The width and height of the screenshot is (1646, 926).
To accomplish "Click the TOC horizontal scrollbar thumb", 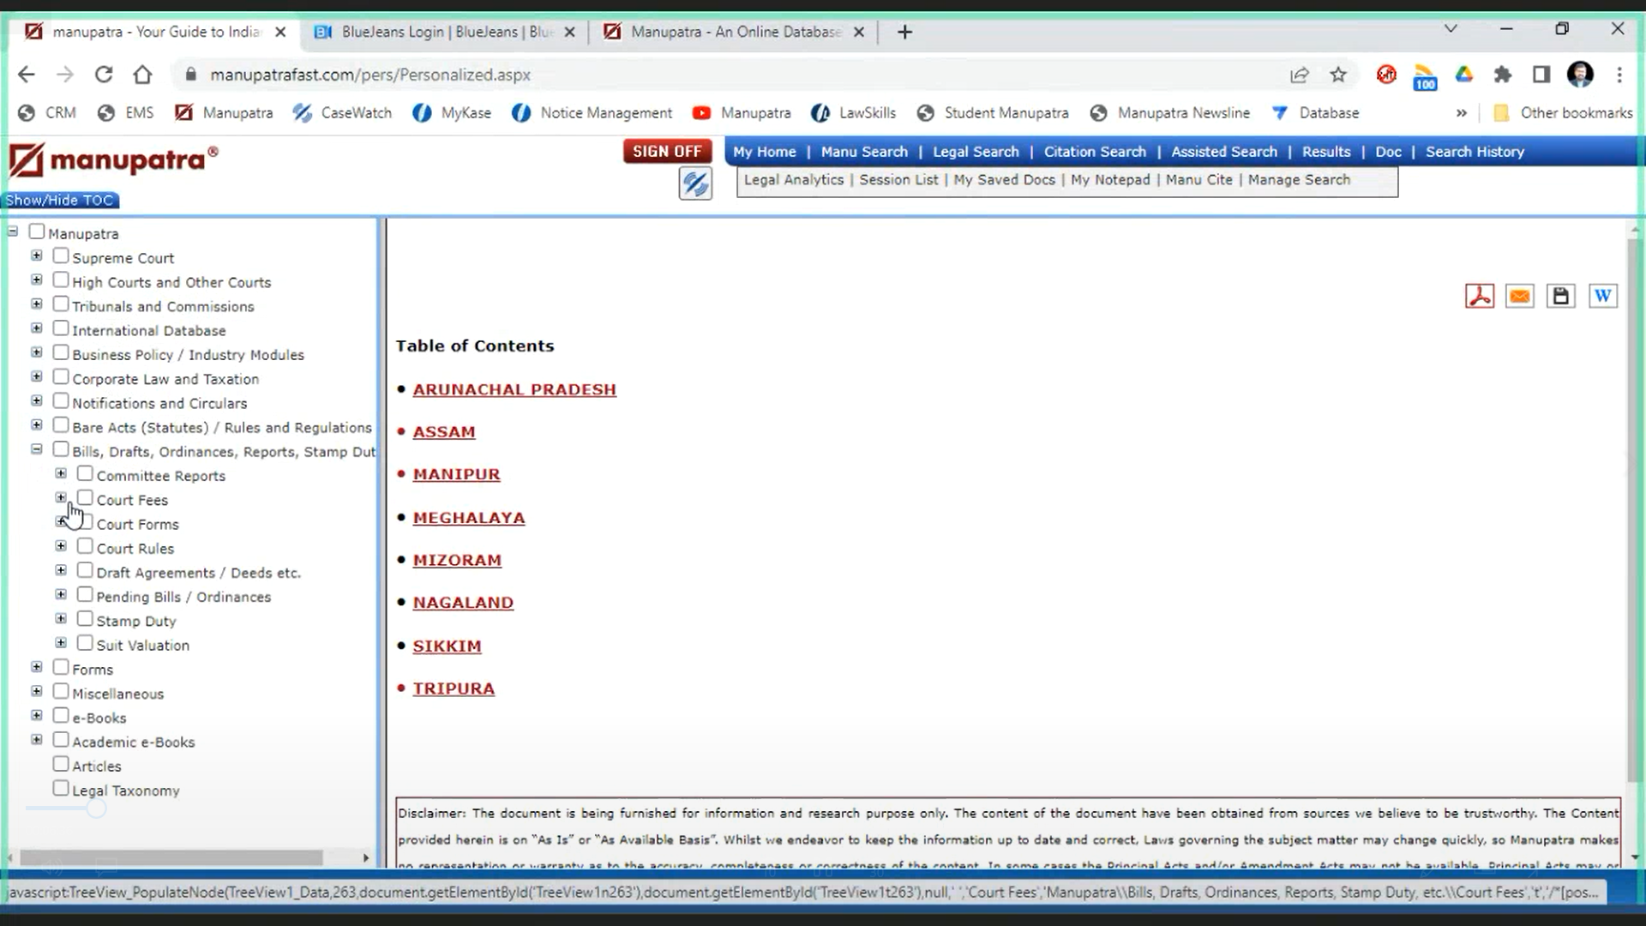I will click(171, 857).
